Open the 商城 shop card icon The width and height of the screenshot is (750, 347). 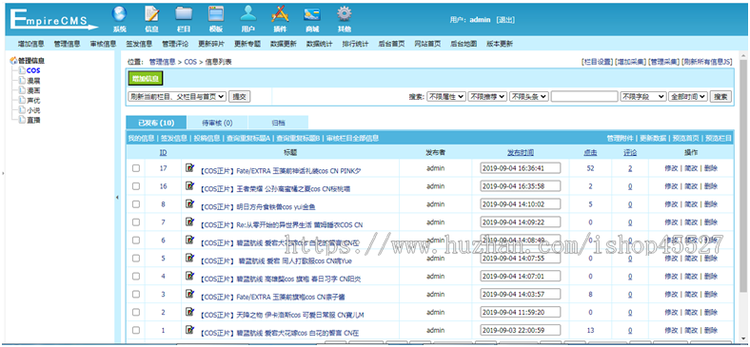312,14
